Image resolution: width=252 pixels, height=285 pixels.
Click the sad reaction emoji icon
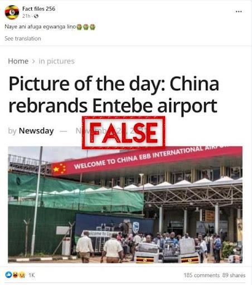22,274
